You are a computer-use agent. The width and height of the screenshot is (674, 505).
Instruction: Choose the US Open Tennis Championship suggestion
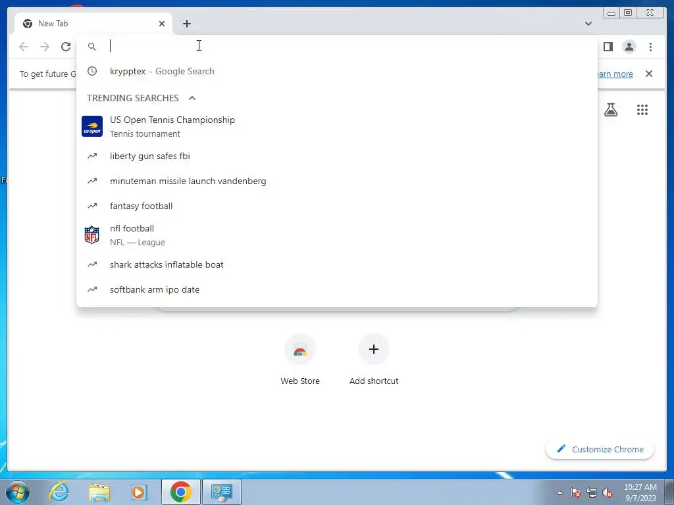337,126
